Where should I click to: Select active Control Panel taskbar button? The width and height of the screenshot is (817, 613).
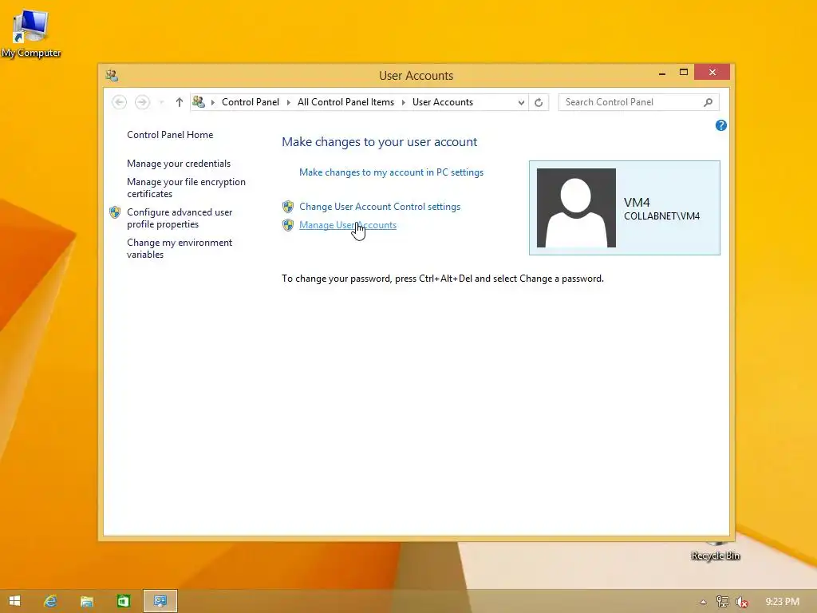click(160, 601)
